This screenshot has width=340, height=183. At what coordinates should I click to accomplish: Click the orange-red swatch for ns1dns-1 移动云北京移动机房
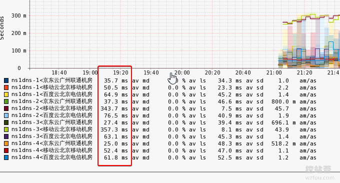[x=6, y=87]
